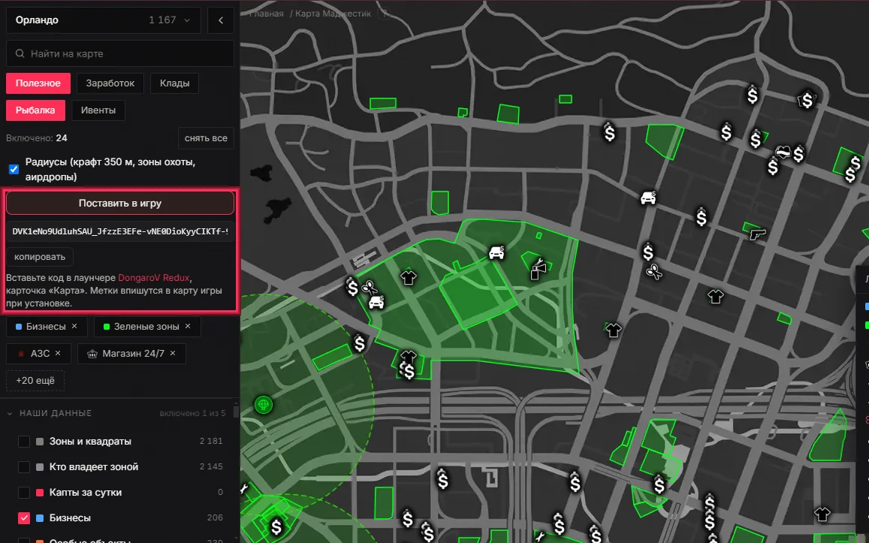Click the magnifier icon in the search box
Image resolution: width=869 pixels, height=543 pixels.
[x=20, y=54]
